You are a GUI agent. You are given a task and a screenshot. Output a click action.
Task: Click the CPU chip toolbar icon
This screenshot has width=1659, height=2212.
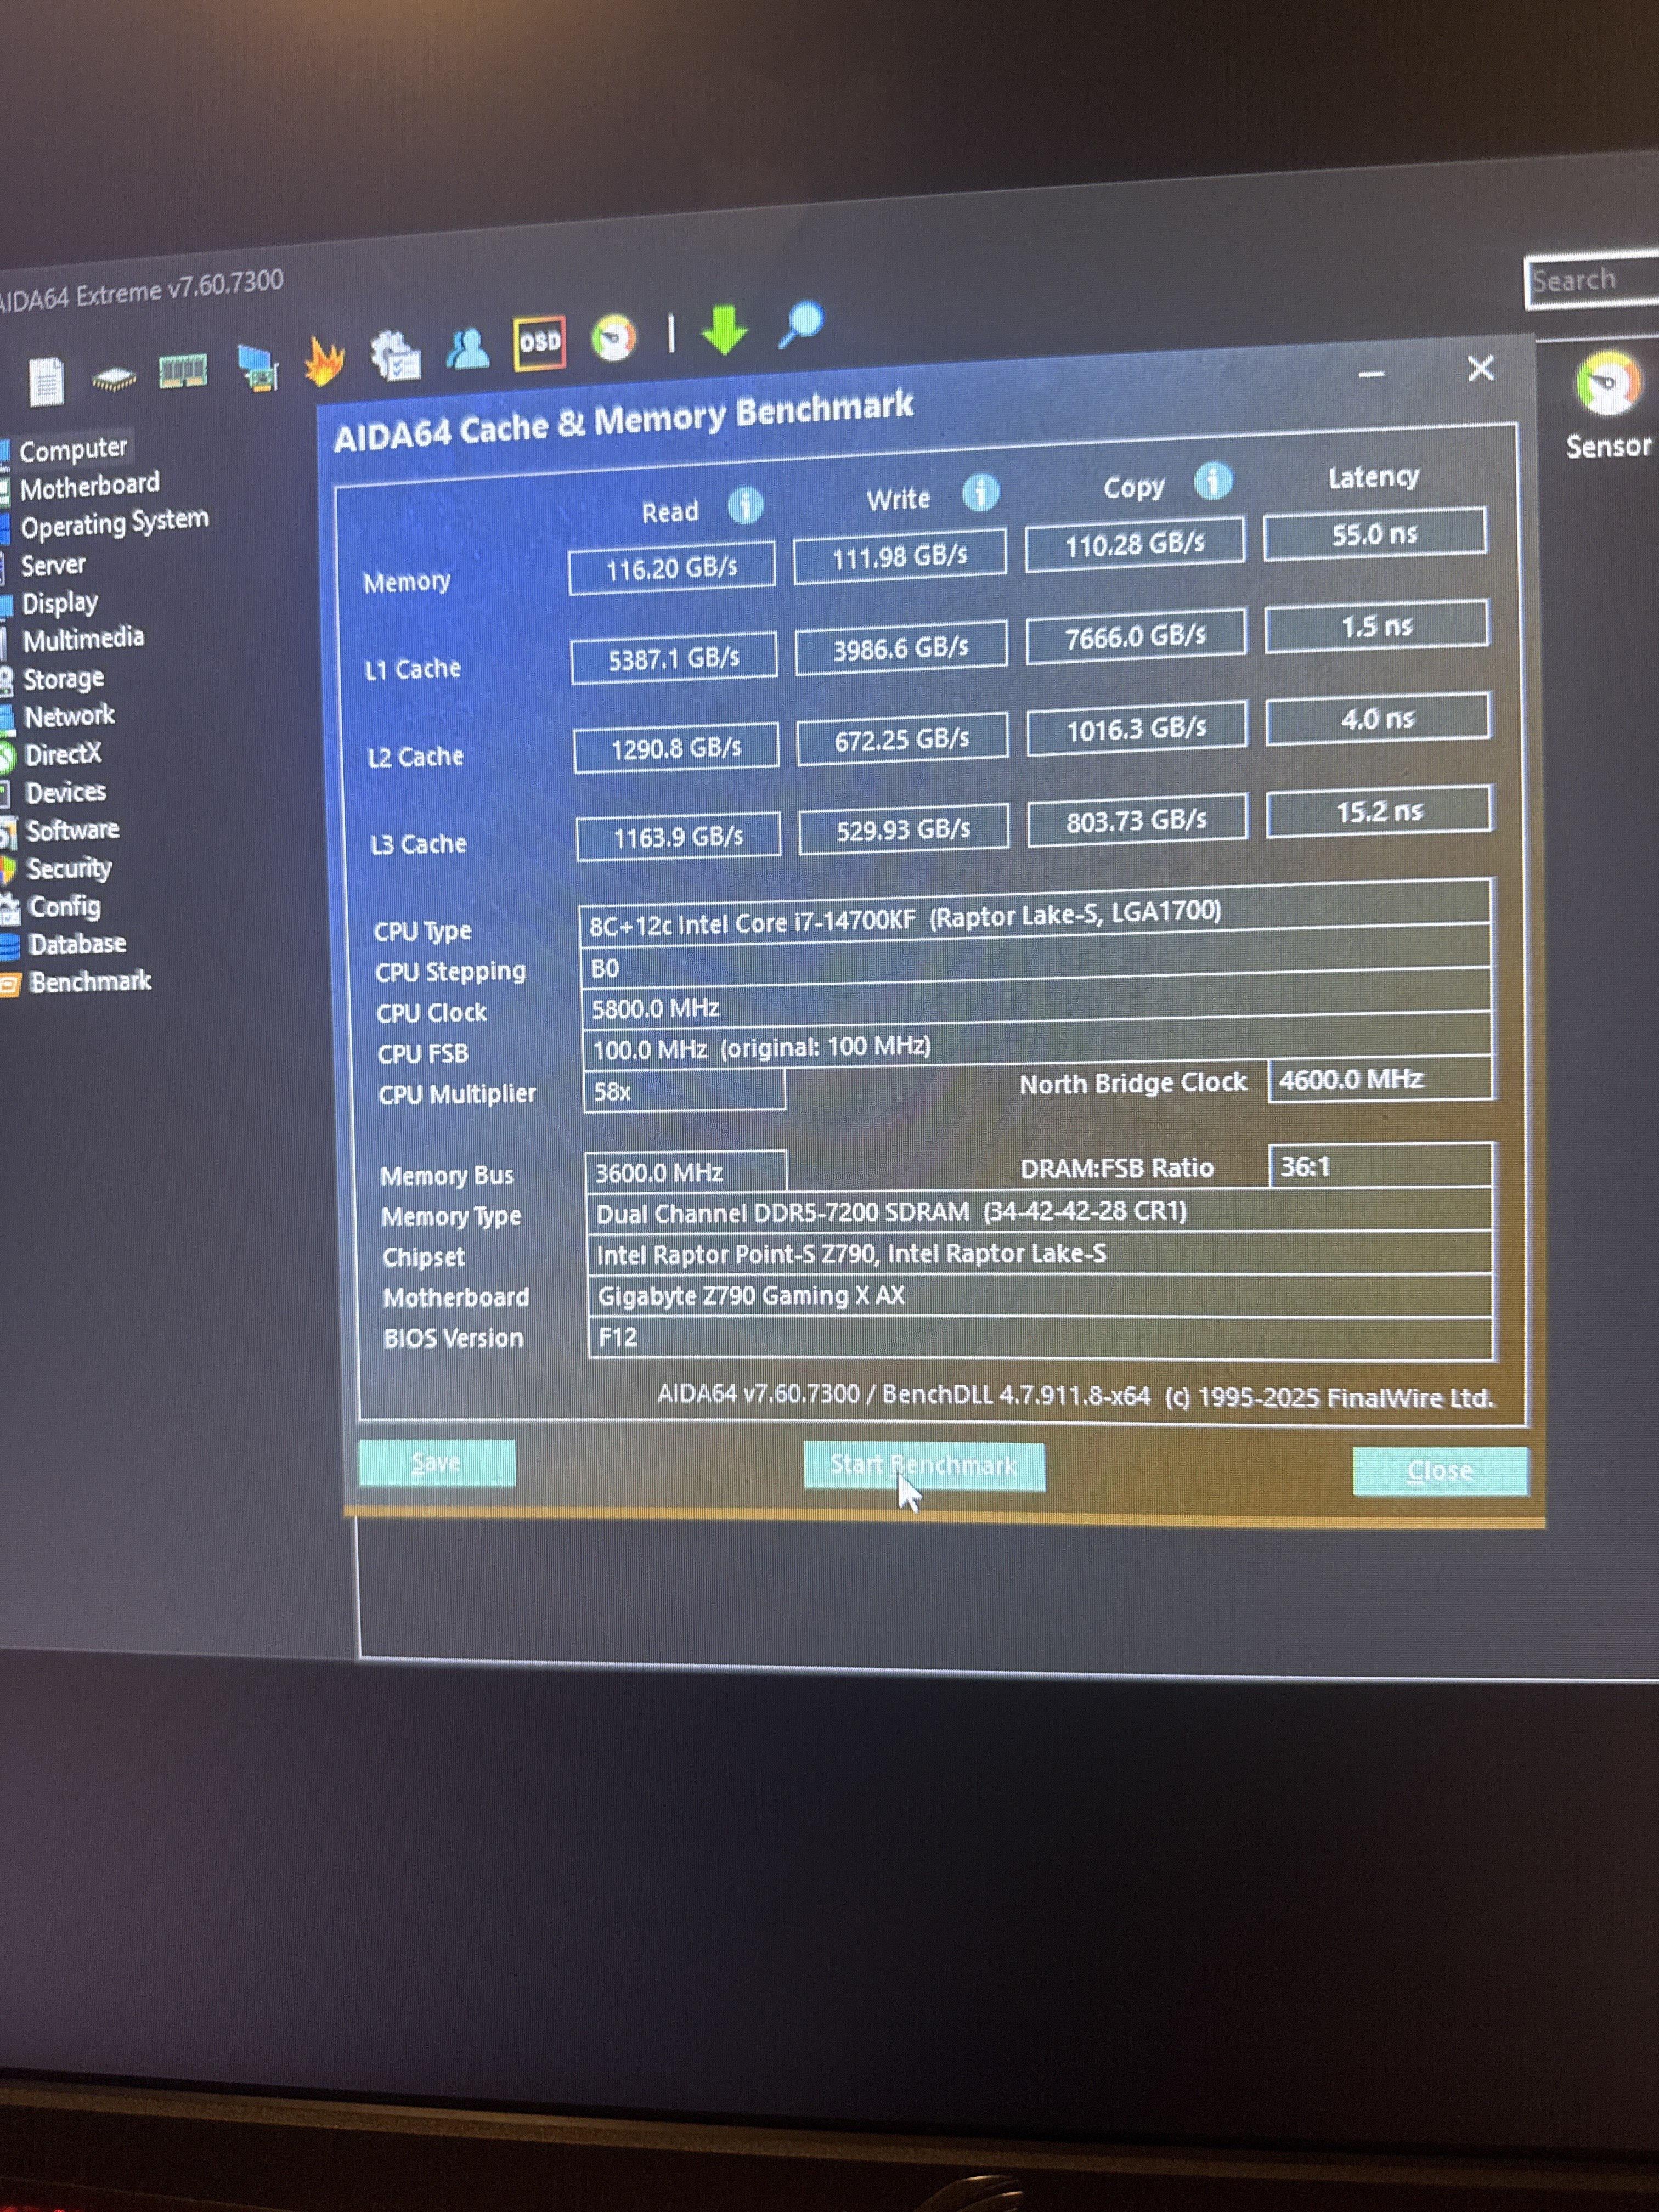point(113,378)
